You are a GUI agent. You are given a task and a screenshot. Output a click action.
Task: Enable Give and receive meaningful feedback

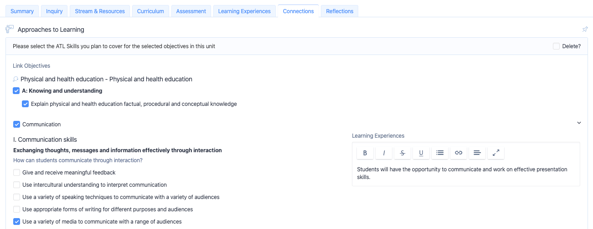[17, 173]
